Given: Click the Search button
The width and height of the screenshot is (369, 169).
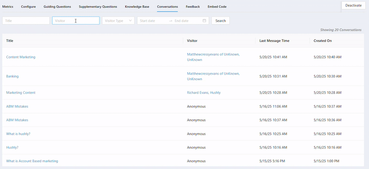Looking at the screenshot, I should click(220, 21).
